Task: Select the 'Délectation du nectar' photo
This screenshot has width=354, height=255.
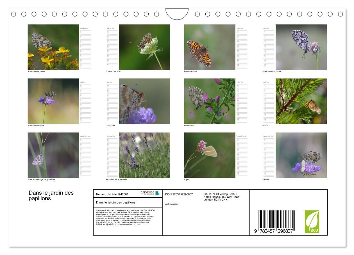Action: (x=301, y=47)
